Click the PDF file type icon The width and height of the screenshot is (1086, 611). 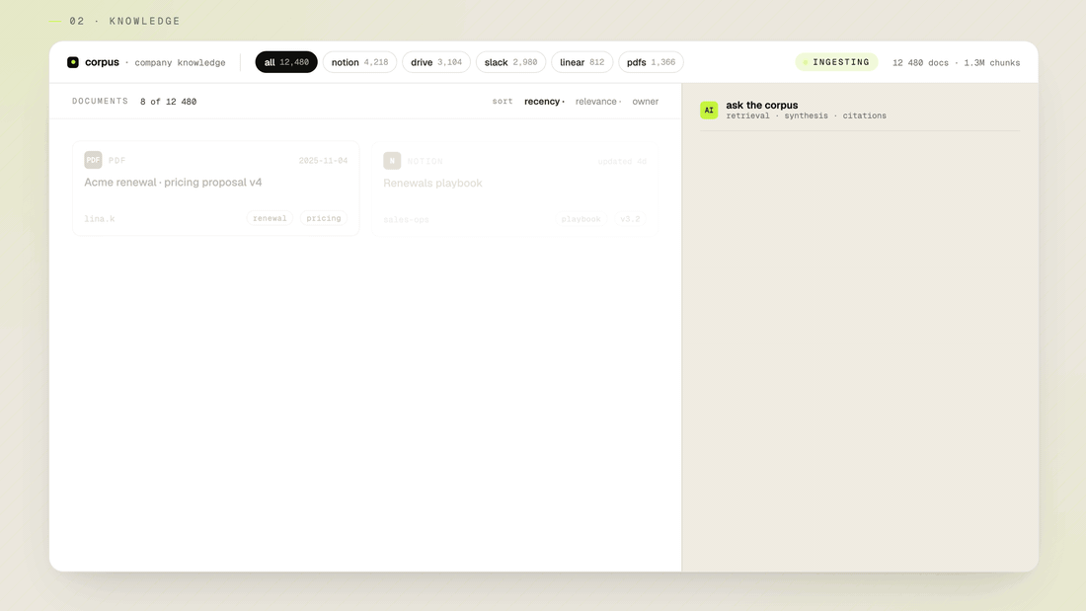click(x=93, y=160)
